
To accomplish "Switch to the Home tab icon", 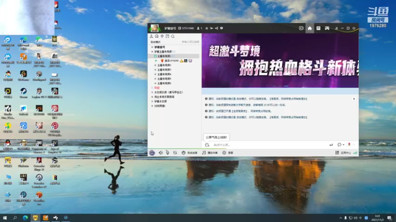I will pos(310,28).
